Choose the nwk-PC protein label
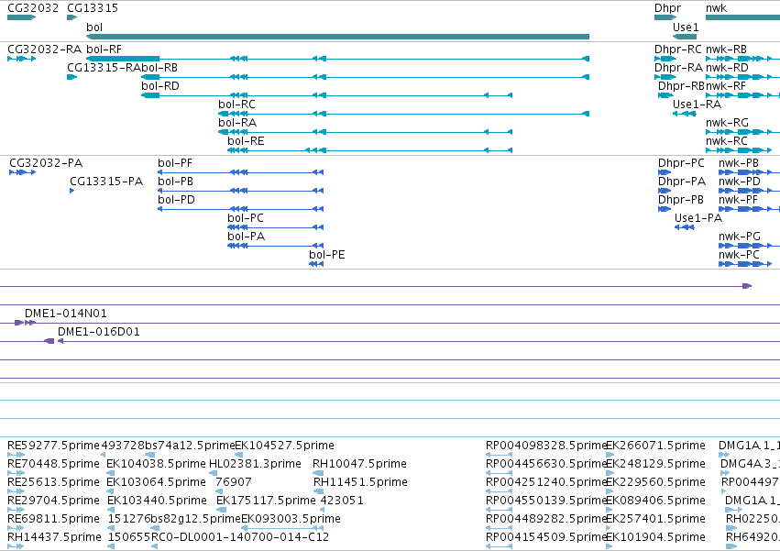Viewport: 780px width, 551px height. (739, 255)
